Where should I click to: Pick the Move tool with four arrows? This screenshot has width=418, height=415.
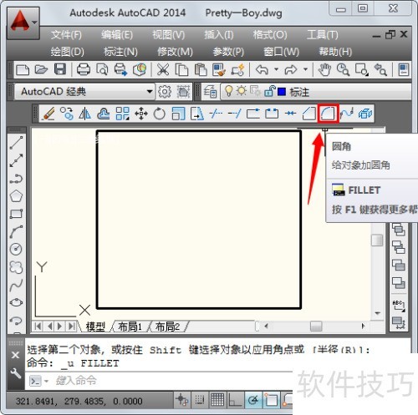[141, 114]
